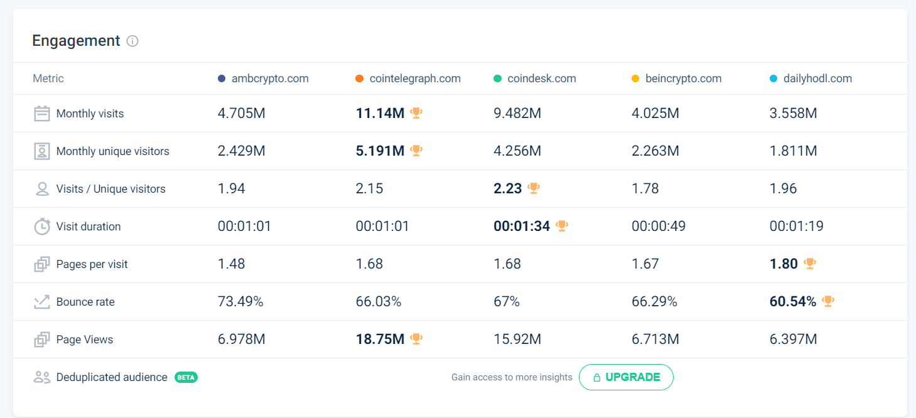
Task: Click trophy icon next to 5.191M
Action: [x=416, y=151]
